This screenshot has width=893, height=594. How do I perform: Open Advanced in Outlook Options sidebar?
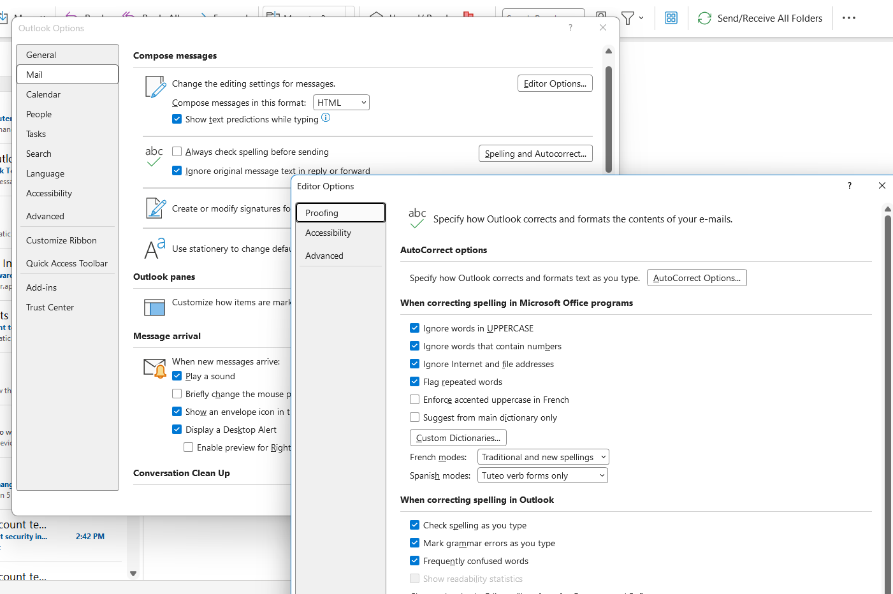tap(68, 216)
